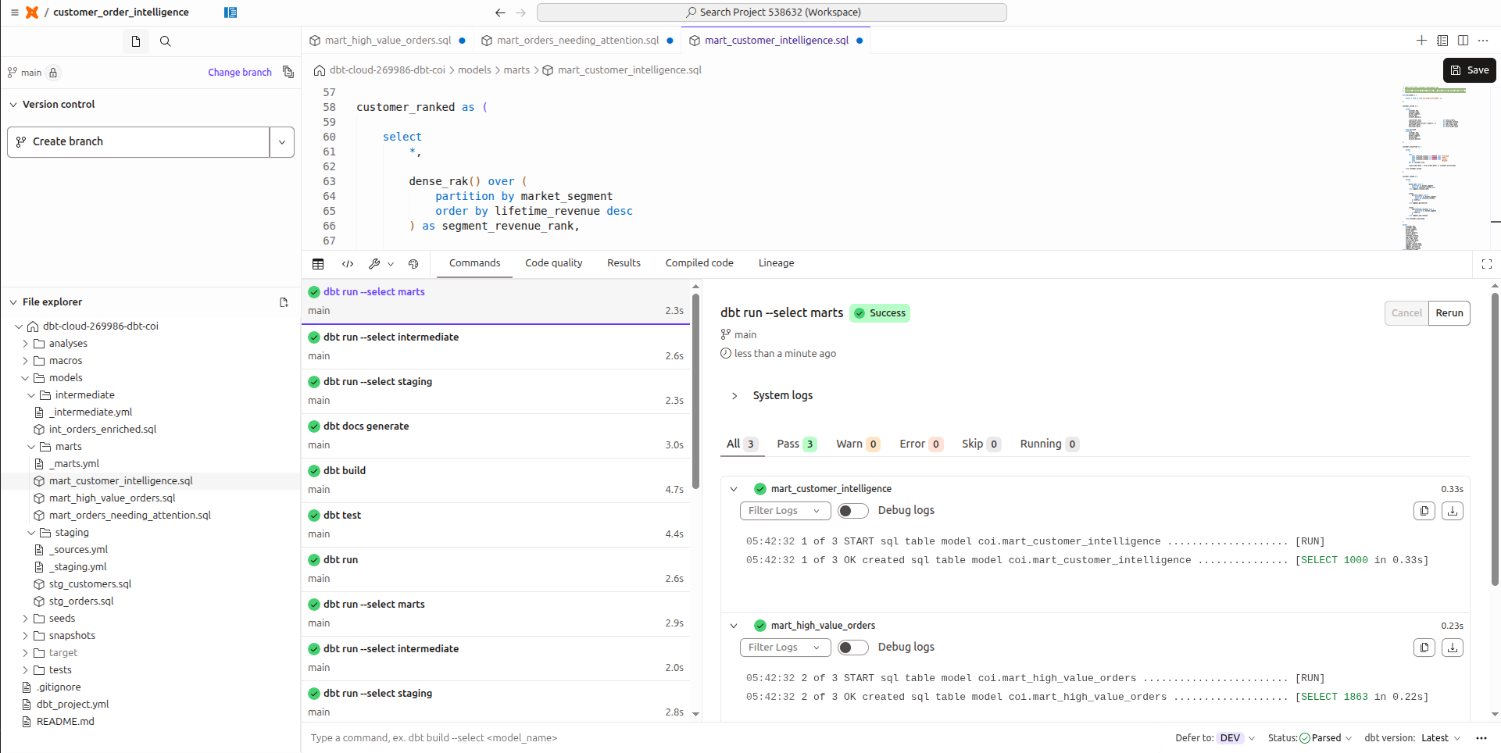
Task: Switch to the Results tab
Action: (624, 263)
